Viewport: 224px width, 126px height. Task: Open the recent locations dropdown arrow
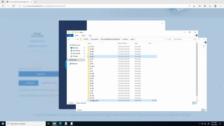click(75, 39)
